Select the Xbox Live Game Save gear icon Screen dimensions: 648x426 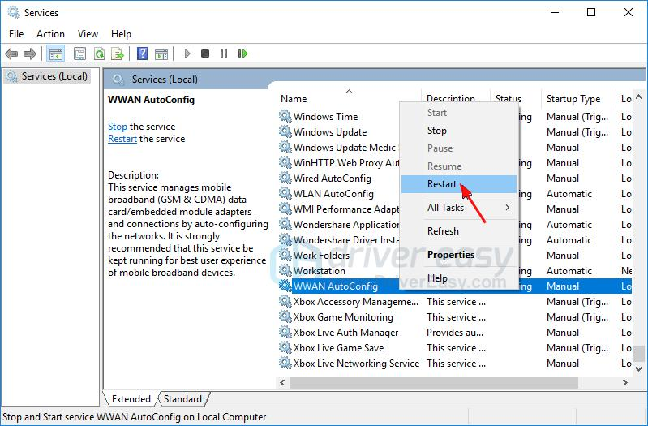(x=285, y=347)
